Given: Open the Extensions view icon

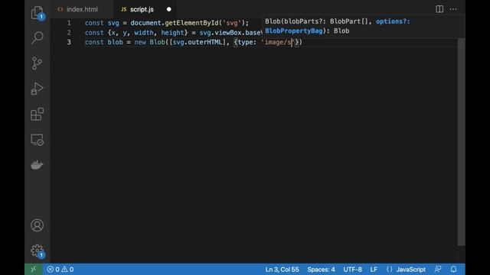Looking at the screenshot, I should pyautogui.click(x=38, y=114).
